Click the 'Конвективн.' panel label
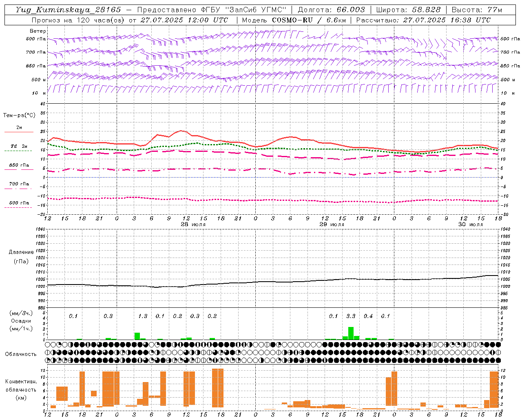 (21, 382)
